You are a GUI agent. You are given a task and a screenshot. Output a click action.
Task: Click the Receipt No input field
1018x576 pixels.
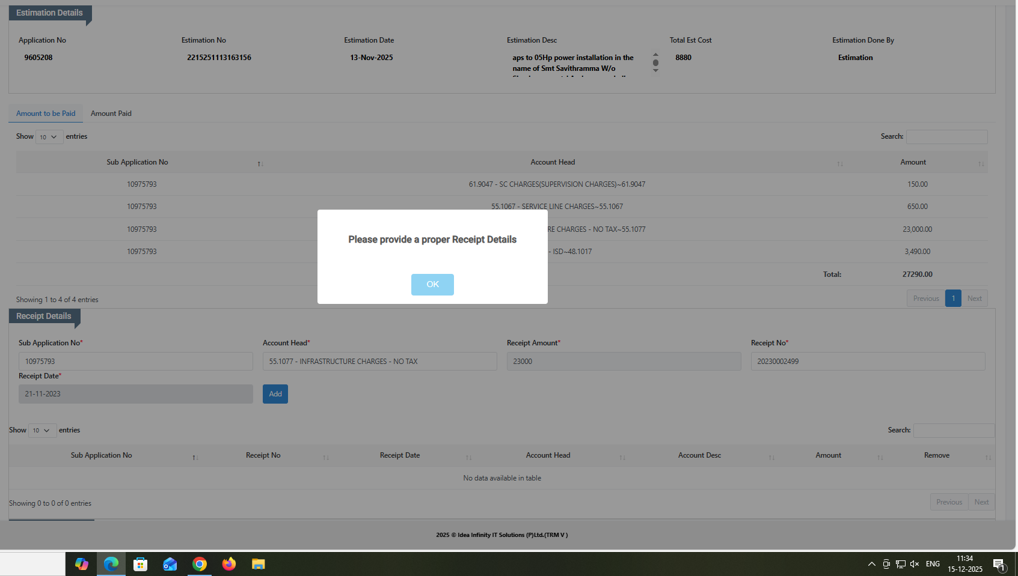868,362
